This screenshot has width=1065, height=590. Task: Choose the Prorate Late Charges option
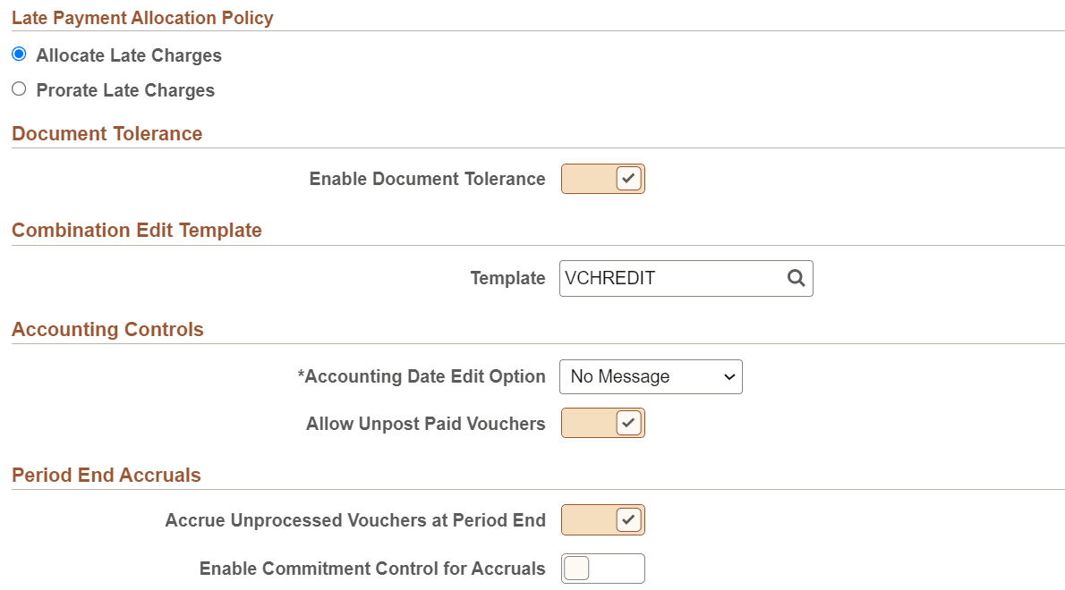click(19, 88)
